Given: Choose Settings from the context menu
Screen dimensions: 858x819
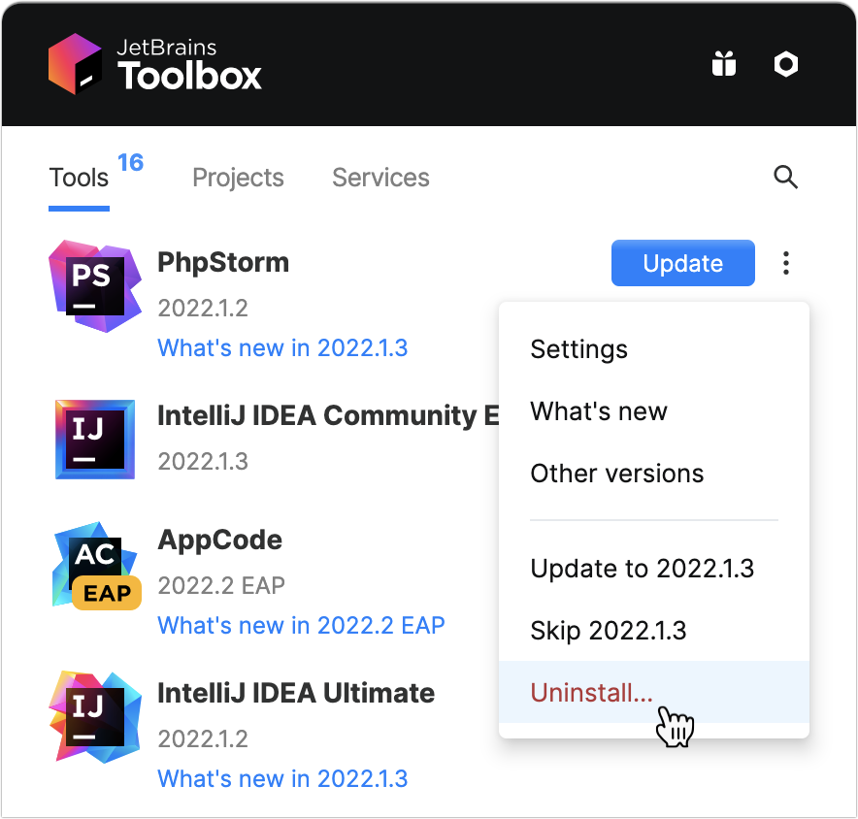Looking at the screenshot, I should (578, 349).
